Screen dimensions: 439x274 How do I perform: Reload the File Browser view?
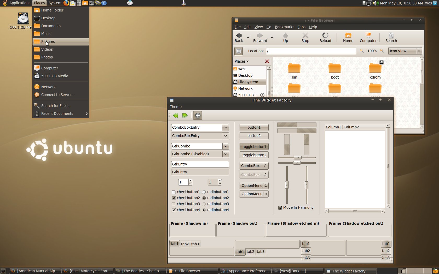(x=325, y=37)
